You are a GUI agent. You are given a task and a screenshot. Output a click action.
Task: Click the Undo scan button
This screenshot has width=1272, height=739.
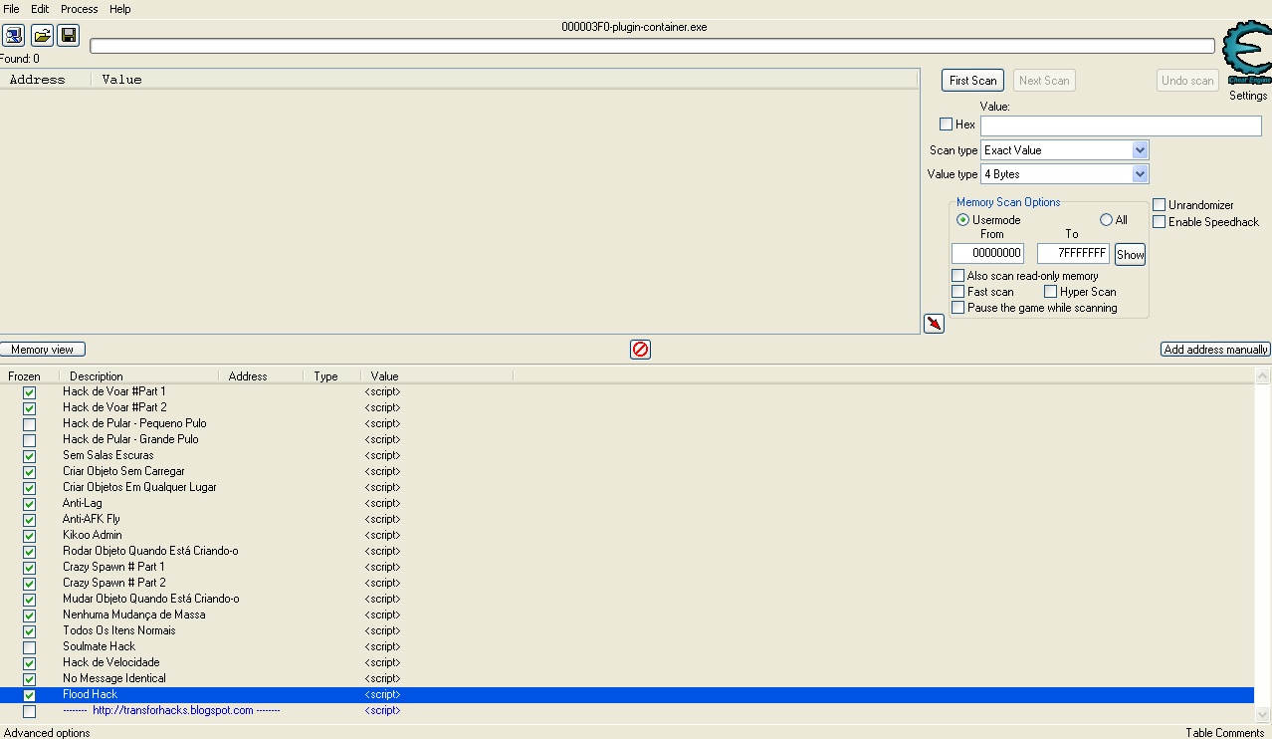[x=1187, y=81]
